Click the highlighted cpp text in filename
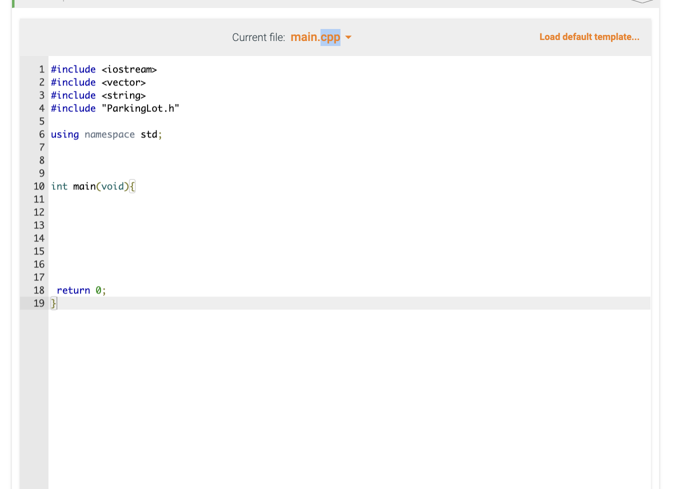The image size is (694, 489). 331,36
